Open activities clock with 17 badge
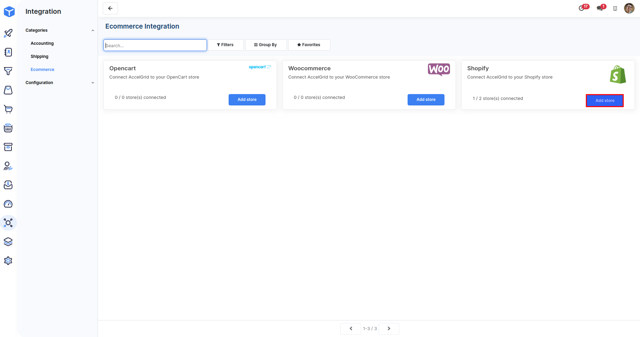 click(x=583, y=8)
